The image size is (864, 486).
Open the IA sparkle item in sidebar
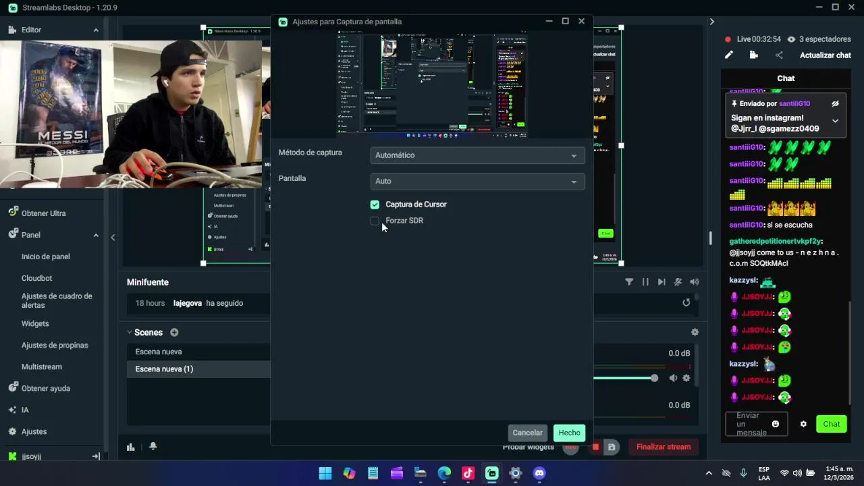(19, 410)
